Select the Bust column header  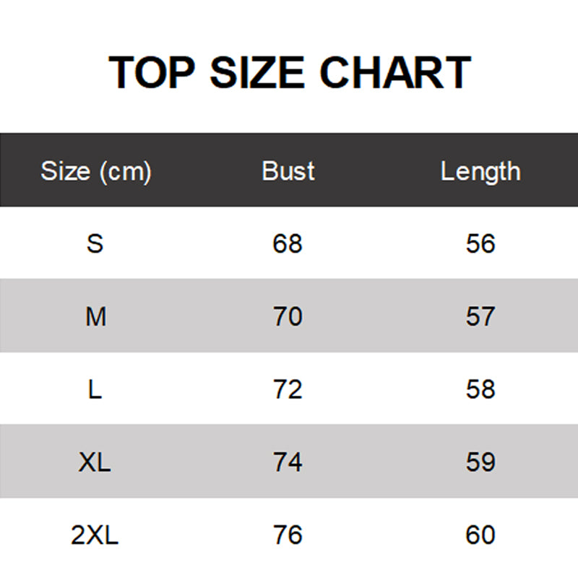288,171
